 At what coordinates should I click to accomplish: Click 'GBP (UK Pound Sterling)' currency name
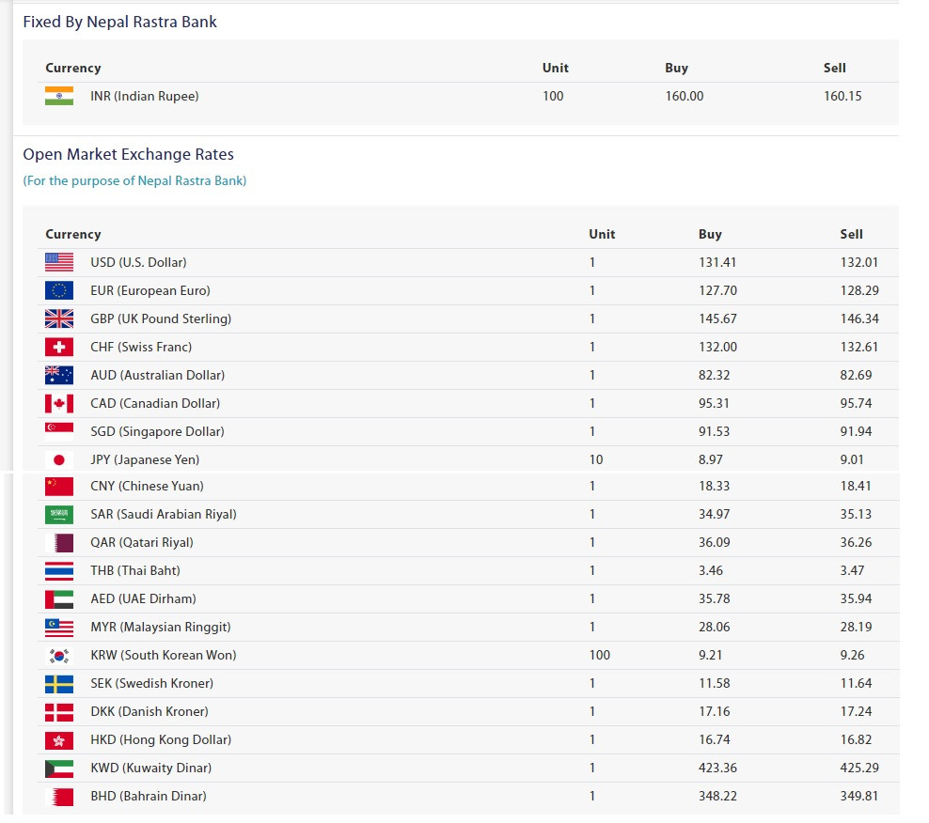161,318
